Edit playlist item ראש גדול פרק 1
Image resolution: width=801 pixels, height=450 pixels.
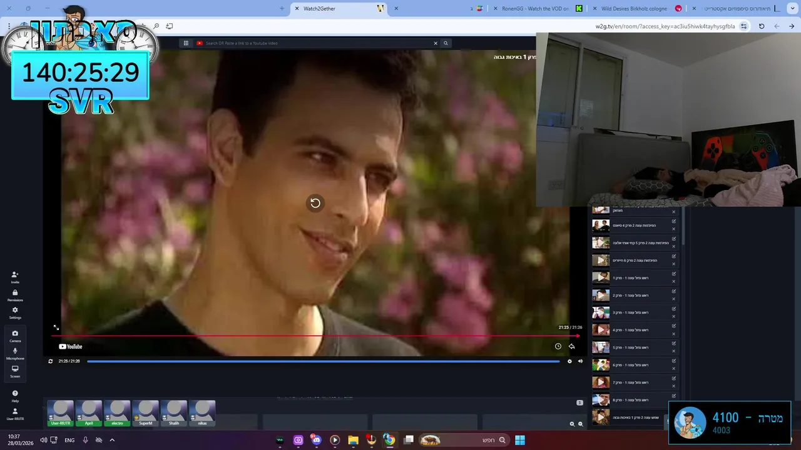point(674,274)
